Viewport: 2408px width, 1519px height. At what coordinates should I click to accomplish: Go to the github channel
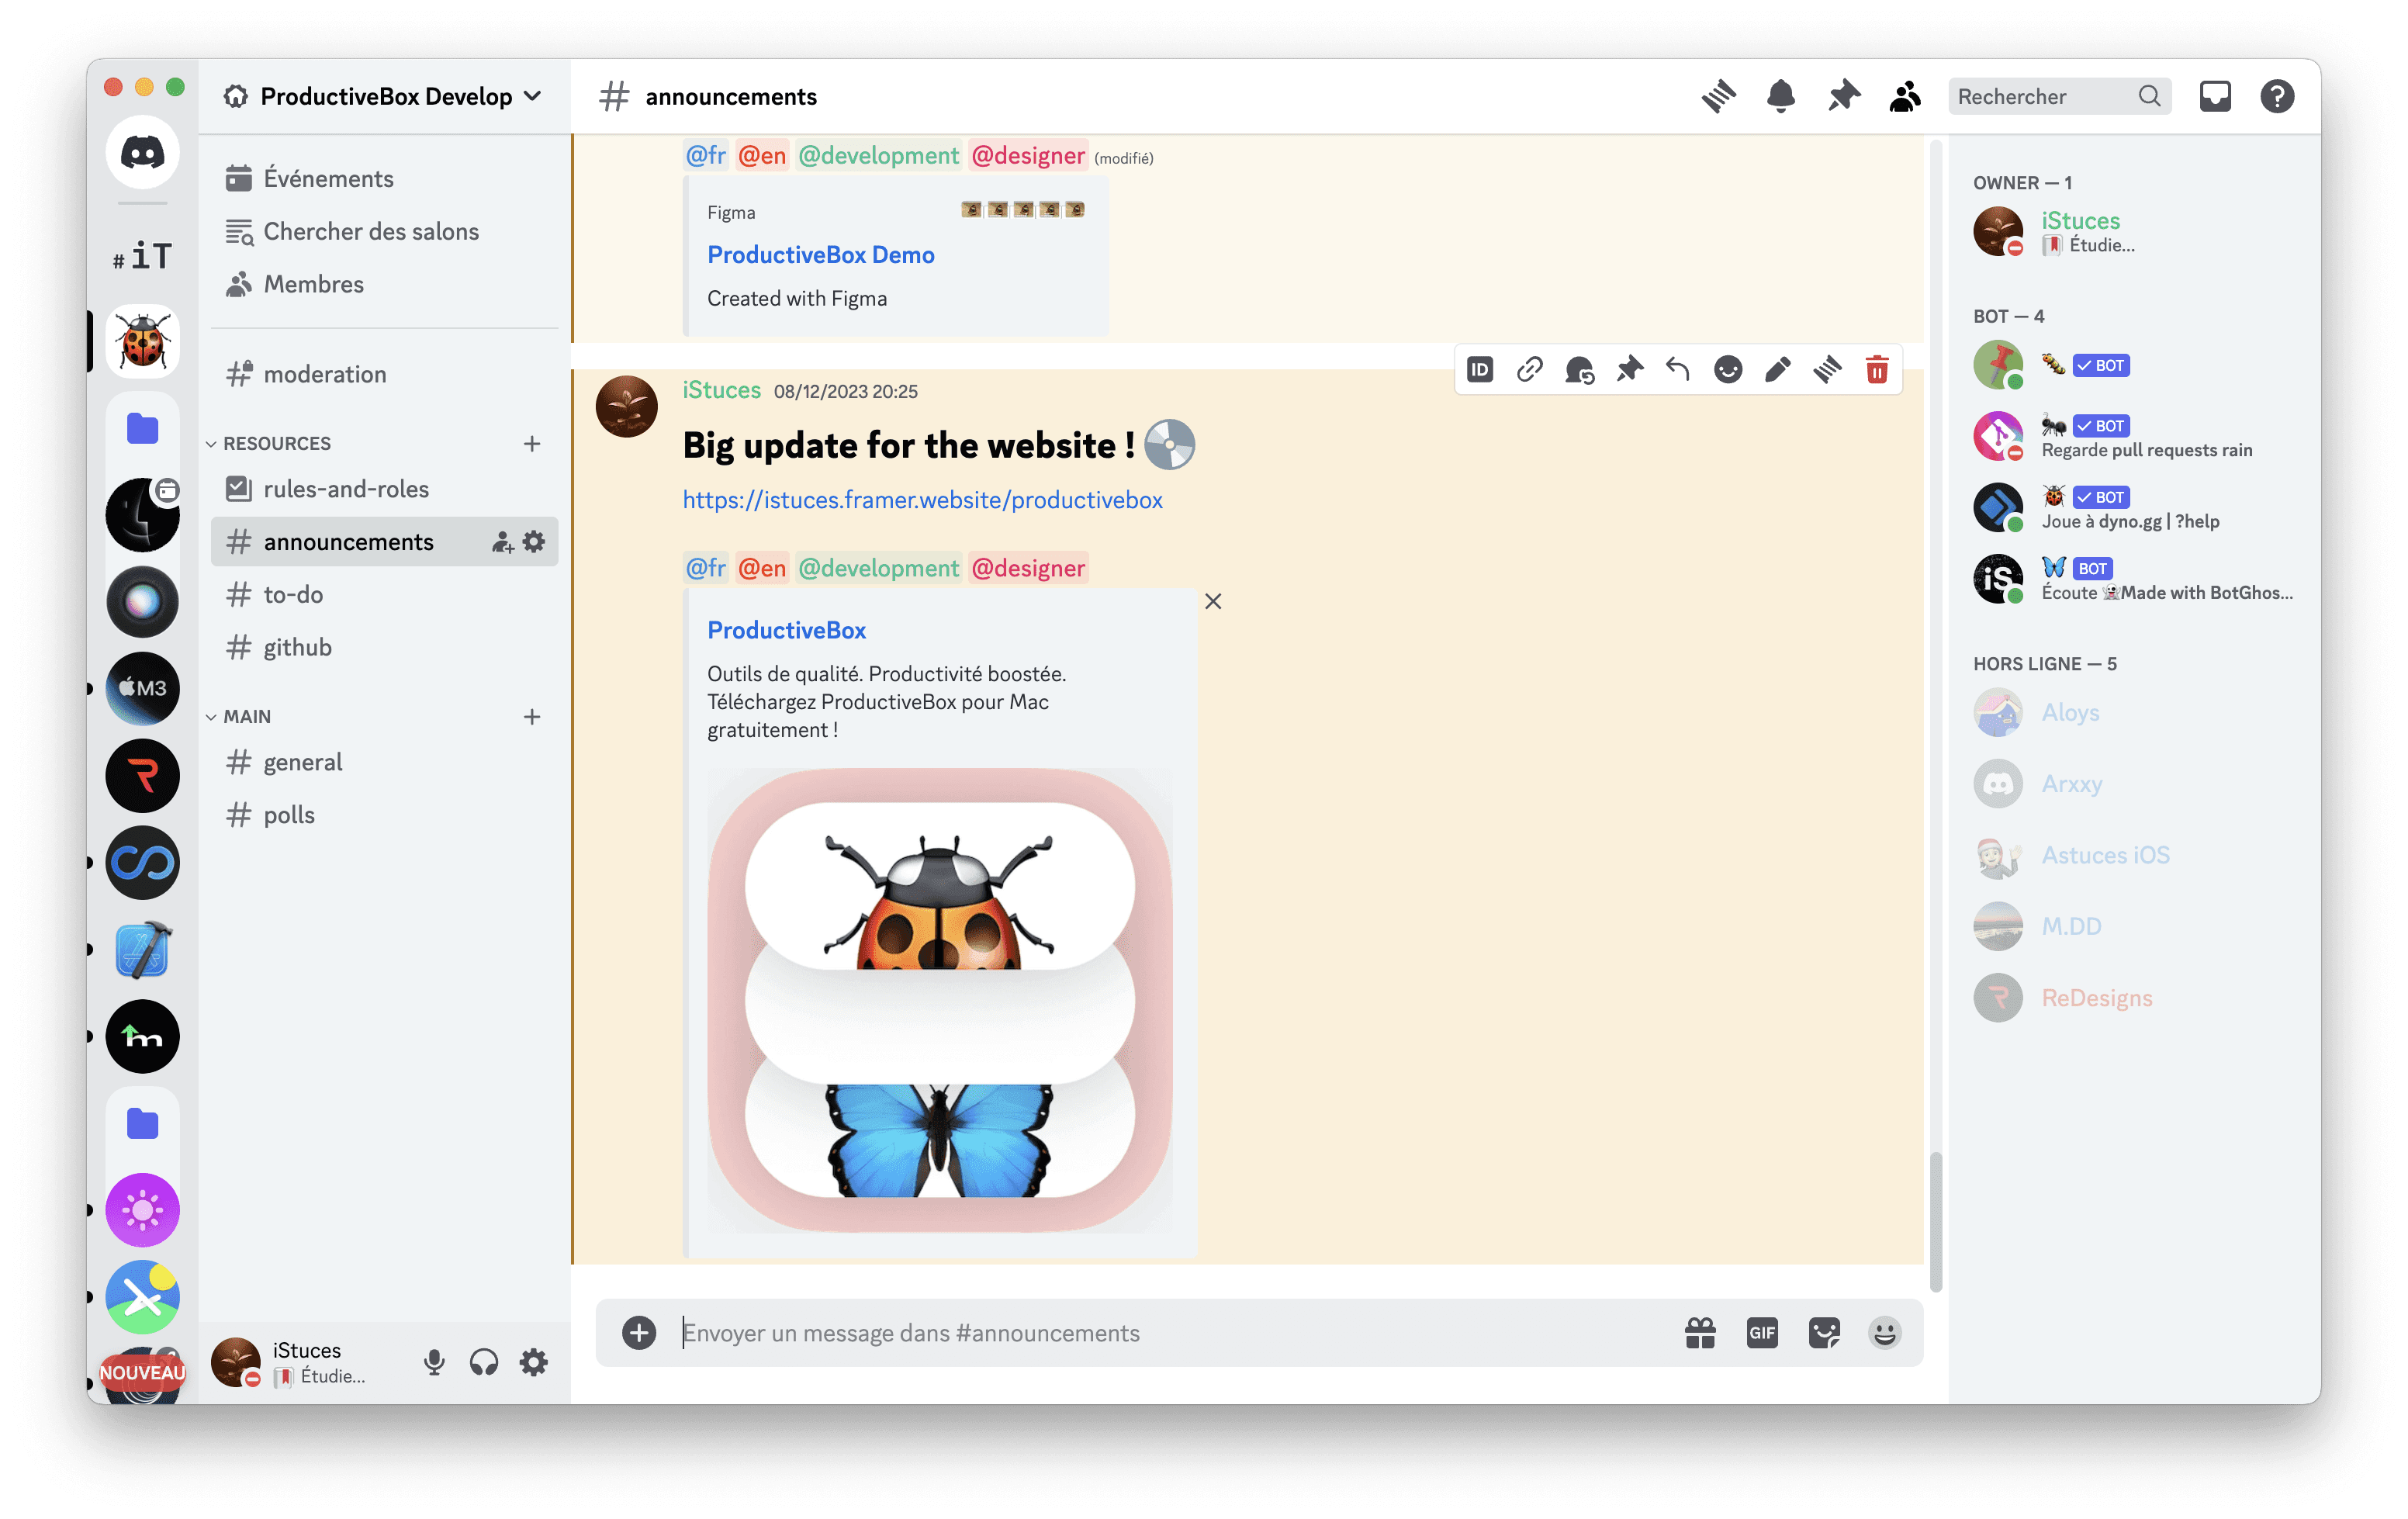tap(384, 648)
